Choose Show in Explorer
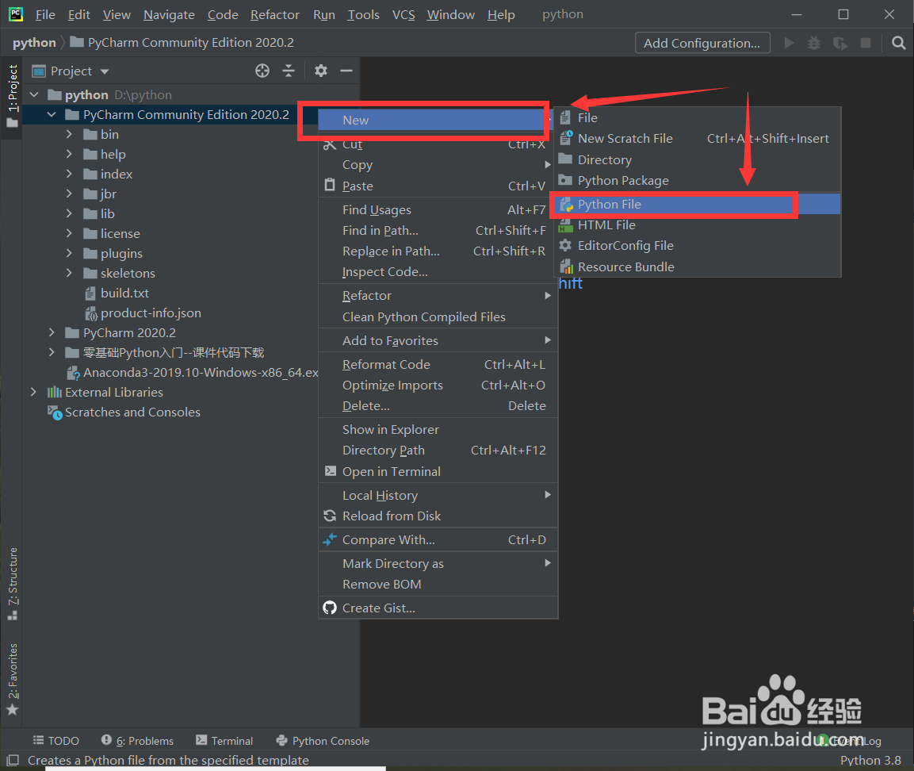The width and height of the screenshot is (914, 771). (x=438, y=429)
